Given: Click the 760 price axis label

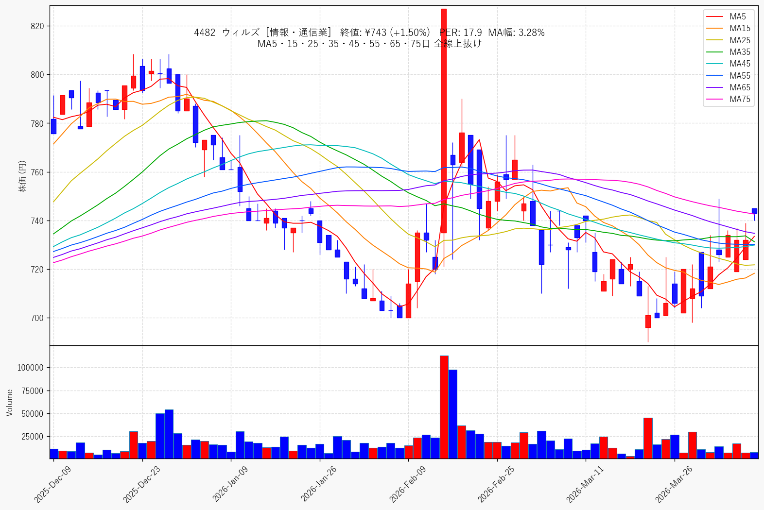Looking at the screenshot, I should point(37,172).
